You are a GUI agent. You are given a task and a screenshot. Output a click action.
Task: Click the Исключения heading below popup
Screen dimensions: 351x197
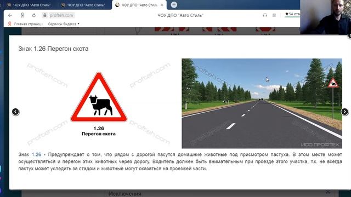124,194
